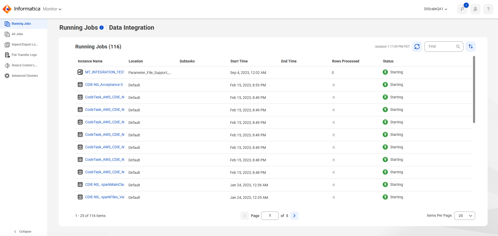
Task: Open CDIE-NS_Acceptance-3 job link
Action: pos(104,85)
